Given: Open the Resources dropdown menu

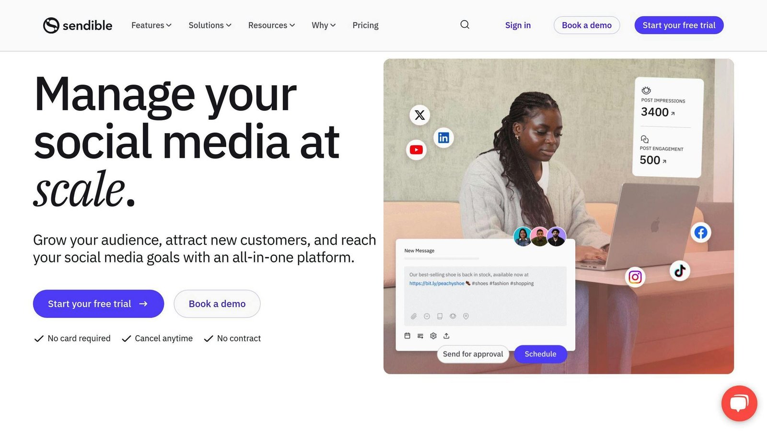Looking at the screenshot, I should tap(272, 25).
